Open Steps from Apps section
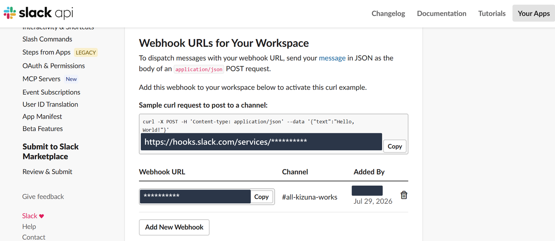 pos(46,52)
